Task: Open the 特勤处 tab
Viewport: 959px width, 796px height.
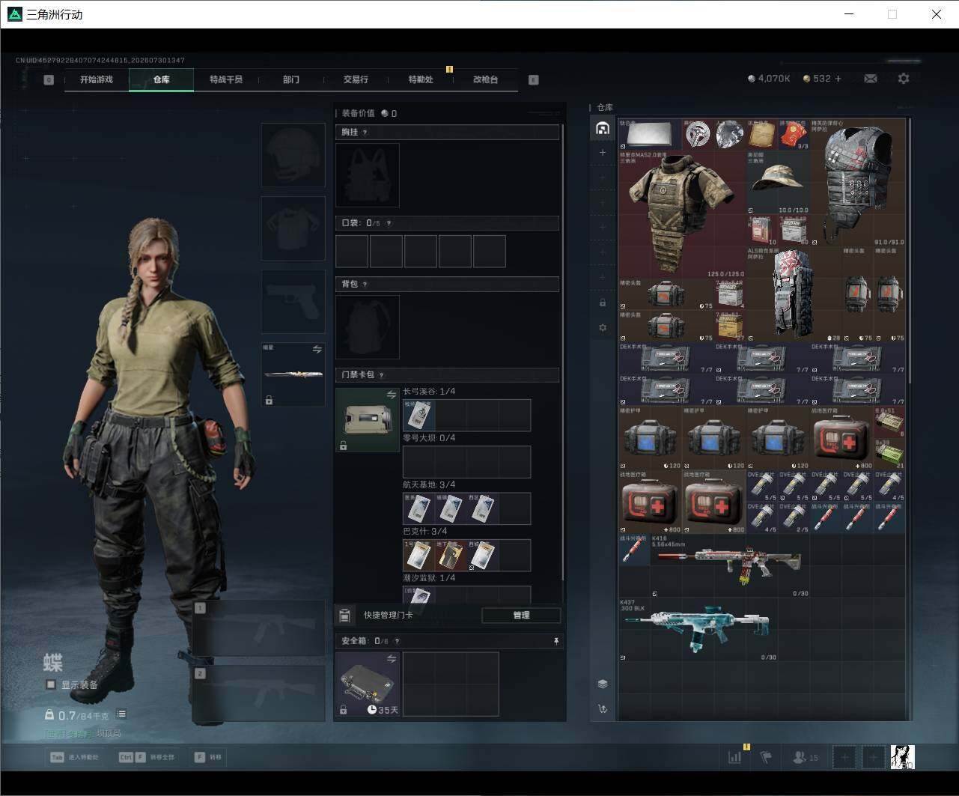Action: click(x=421, y=79)
